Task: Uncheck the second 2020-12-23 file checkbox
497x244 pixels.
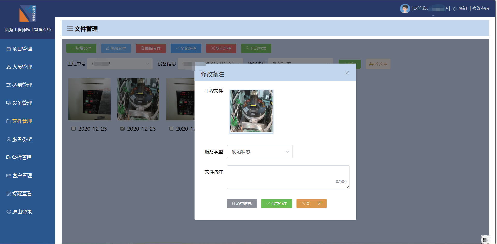Action: 122,129
